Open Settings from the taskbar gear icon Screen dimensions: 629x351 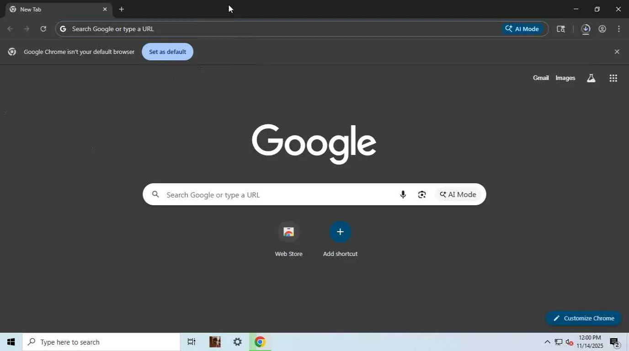(x=238, y=342)
